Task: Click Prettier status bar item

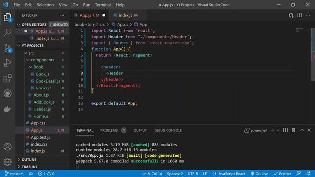Action: pos(282,174)
